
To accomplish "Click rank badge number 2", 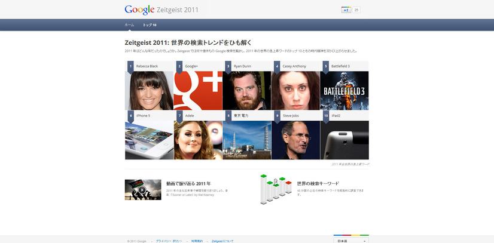I will coord(179,67).
